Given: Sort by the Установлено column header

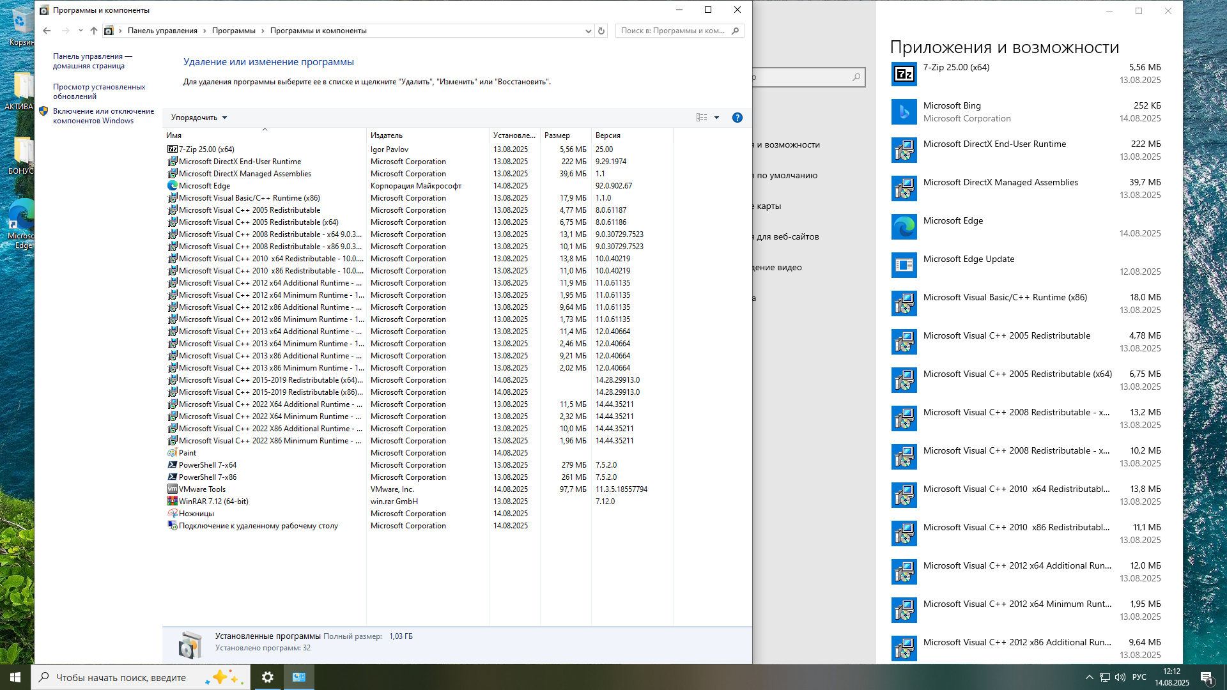Looking at the screenshot, I should tap(514, 135).
